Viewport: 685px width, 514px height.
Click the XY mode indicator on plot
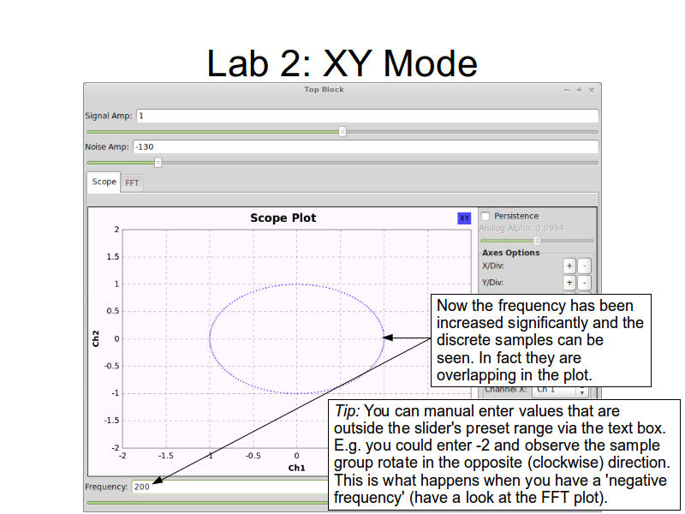(464, 218)
